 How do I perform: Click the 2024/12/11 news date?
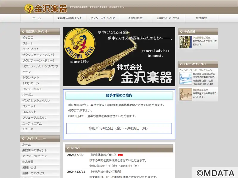click(x=76, y=172)
